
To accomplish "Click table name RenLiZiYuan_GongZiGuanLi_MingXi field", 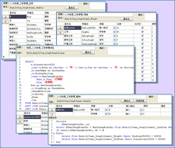I will coord(92,19).
